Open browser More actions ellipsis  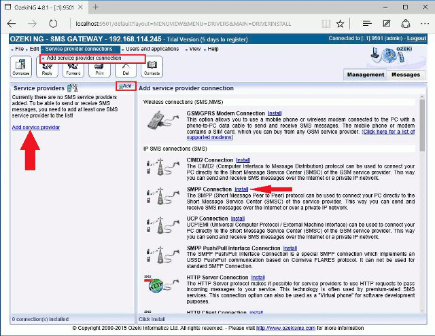(425, 24)
